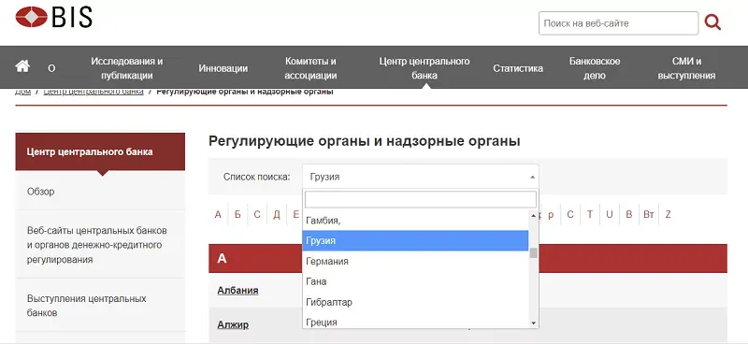The height and width of the screenshot is (344, 748).
Task: Open Центр центрального банка sidebar header
Action: (100, 151)
